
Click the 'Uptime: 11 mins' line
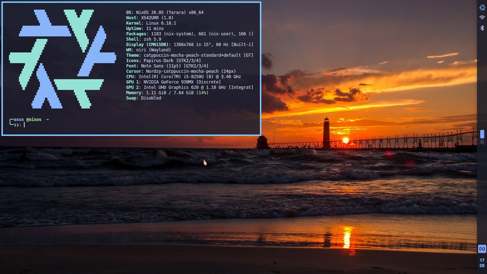145,29
